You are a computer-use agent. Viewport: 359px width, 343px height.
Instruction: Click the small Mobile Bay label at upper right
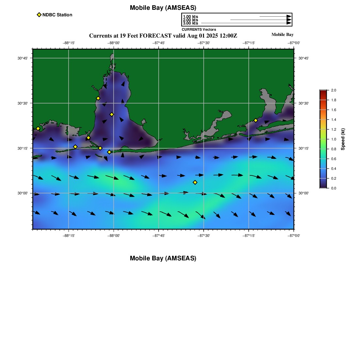click(282, 35)
